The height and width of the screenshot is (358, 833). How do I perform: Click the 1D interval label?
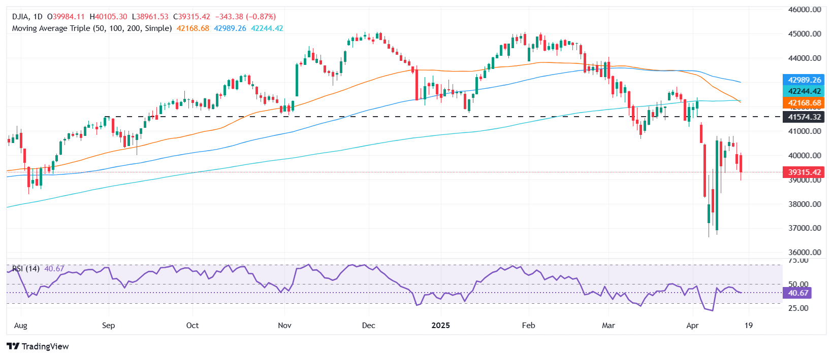pyautogui.click(x=38, y=17)
